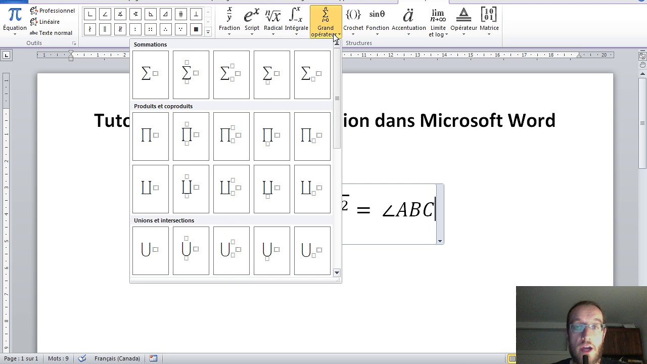Open the Intégrale structures dropdown
Screen dimensions: 647x364
[x=296, y=22]
